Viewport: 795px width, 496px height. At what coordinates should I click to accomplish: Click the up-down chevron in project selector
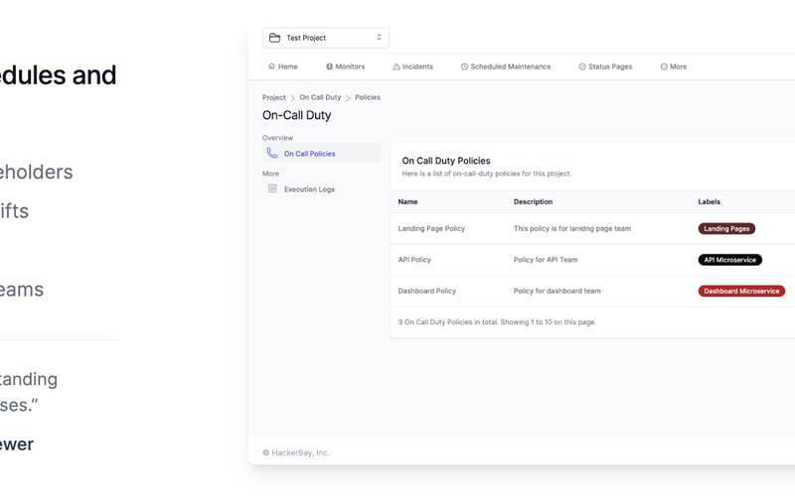(379, 38)
